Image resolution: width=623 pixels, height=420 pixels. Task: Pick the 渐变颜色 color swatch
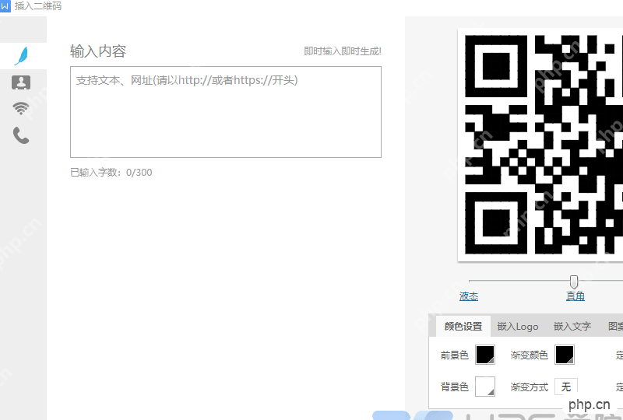[565, 355]
